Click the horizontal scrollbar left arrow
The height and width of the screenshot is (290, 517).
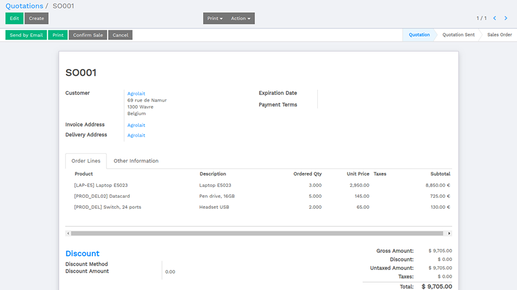coord(69,233)
